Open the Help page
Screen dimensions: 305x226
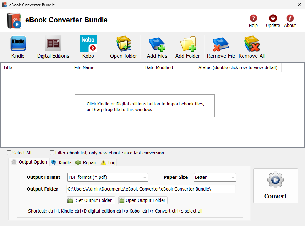pyautogui.click(x=253, y=20)
